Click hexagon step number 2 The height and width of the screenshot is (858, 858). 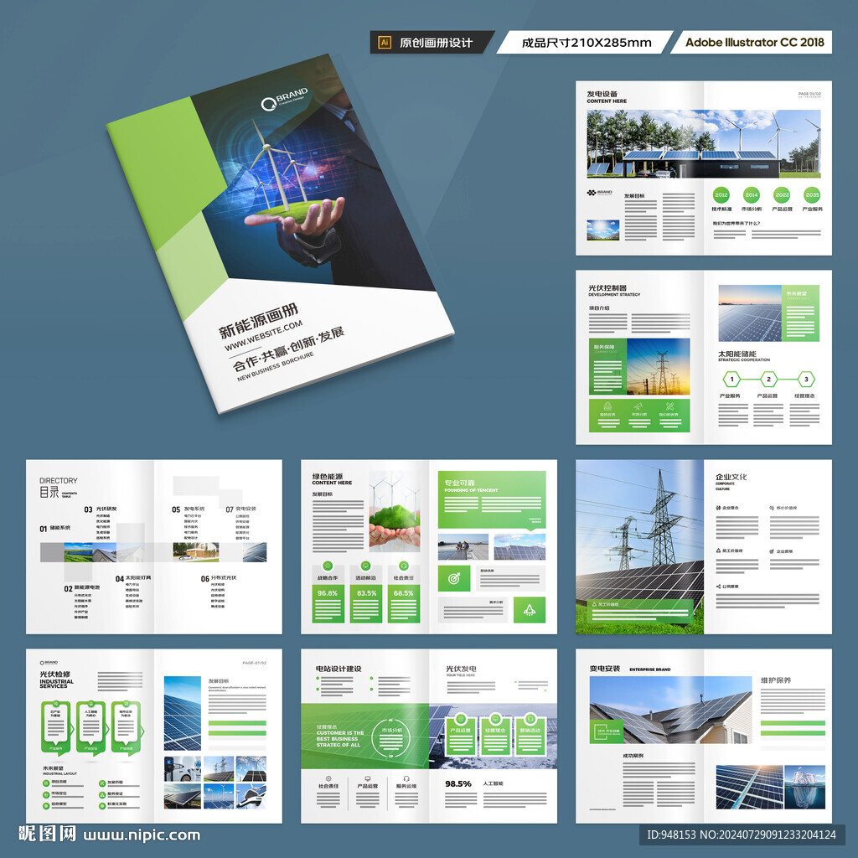click(769, 379)
